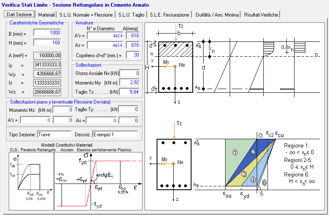
Task: Edit piano y A's area field
Action: click(x=63, y=120)
